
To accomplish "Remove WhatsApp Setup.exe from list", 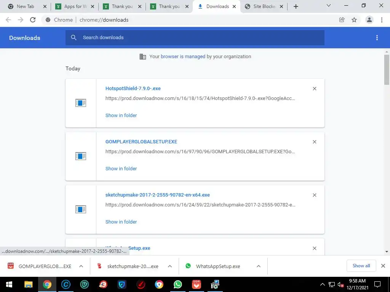I will click(314, 248).
